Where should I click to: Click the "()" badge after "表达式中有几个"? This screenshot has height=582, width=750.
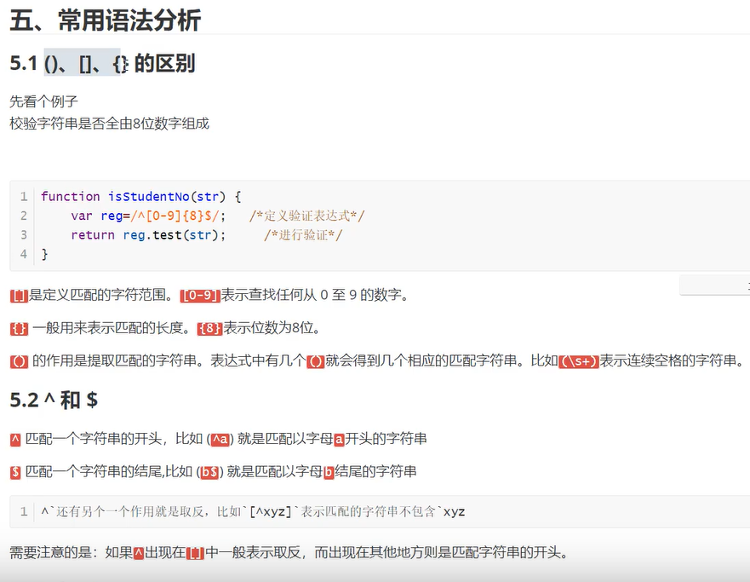click(316, 361)
